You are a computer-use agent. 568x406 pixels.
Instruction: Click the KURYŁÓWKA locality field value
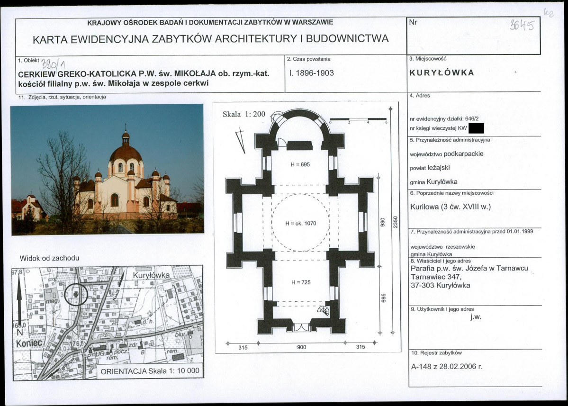(442, 72)
